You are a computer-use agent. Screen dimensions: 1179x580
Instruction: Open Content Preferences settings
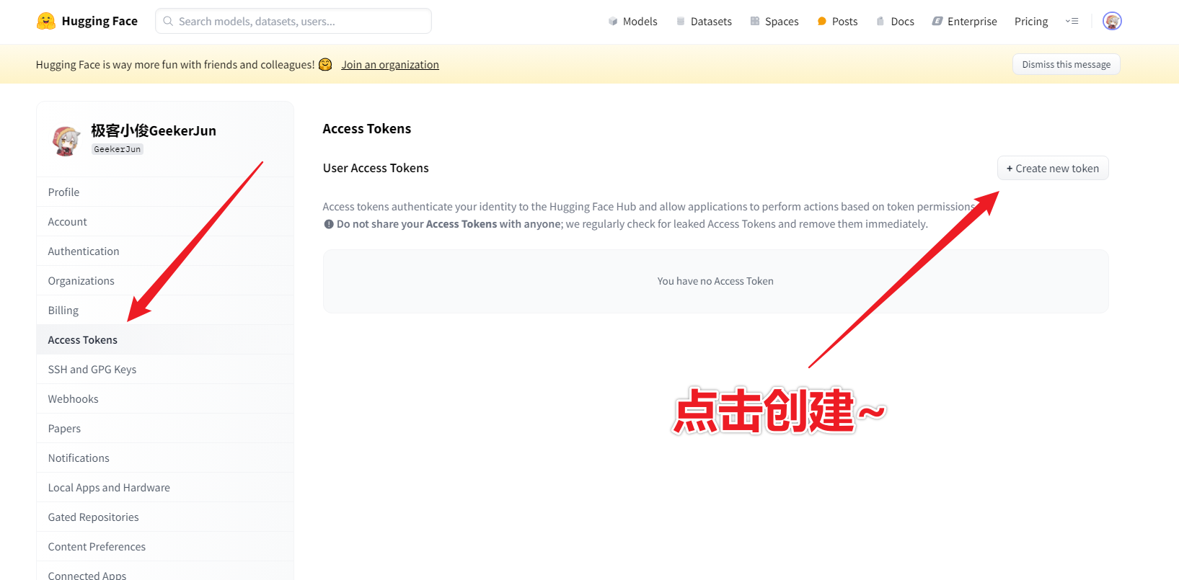165,546
